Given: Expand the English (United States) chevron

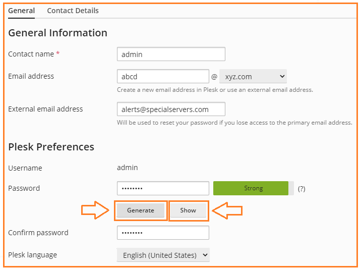Looking at the screenshot, I should coord(205,255).
